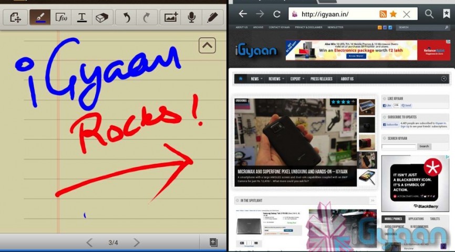Image resolution: width=455 pixels, height=252 pixels.
Task: Select the text input tool
Action: (82, 17)
